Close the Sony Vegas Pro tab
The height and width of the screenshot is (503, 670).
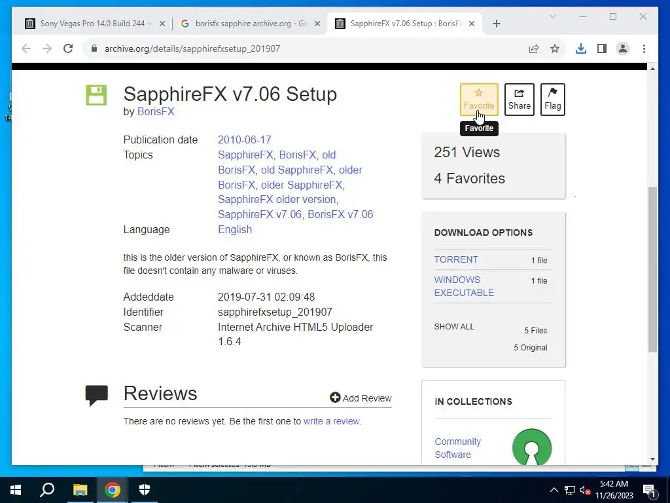162,24
